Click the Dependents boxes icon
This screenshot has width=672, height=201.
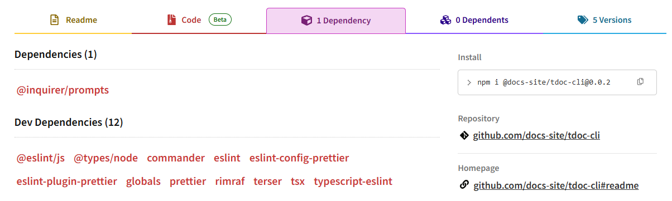point(445,20)
